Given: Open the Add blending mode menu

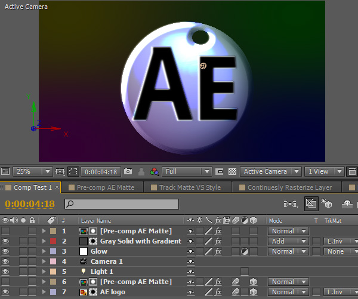Looking at the screenshot, I should click(287, 241).
